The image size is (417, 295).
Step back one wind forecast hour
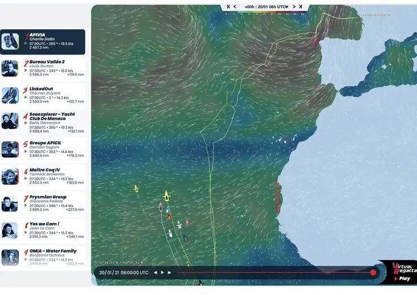[x=235, y=7]
